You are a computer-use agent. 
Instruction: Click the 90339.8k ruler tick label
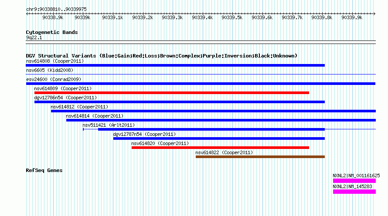tap(322, 17)
